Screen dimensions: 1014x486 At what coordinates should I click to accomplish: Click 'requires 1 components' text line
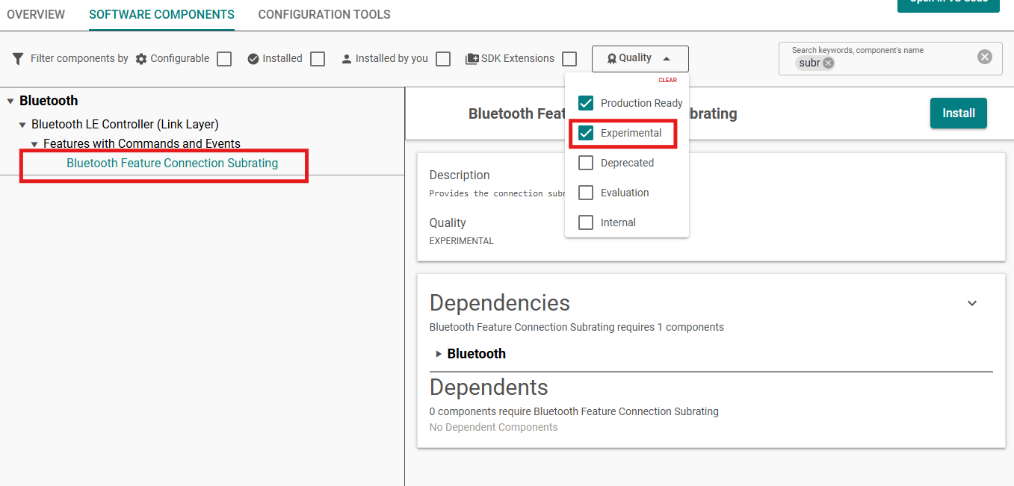tap(577, 327)
